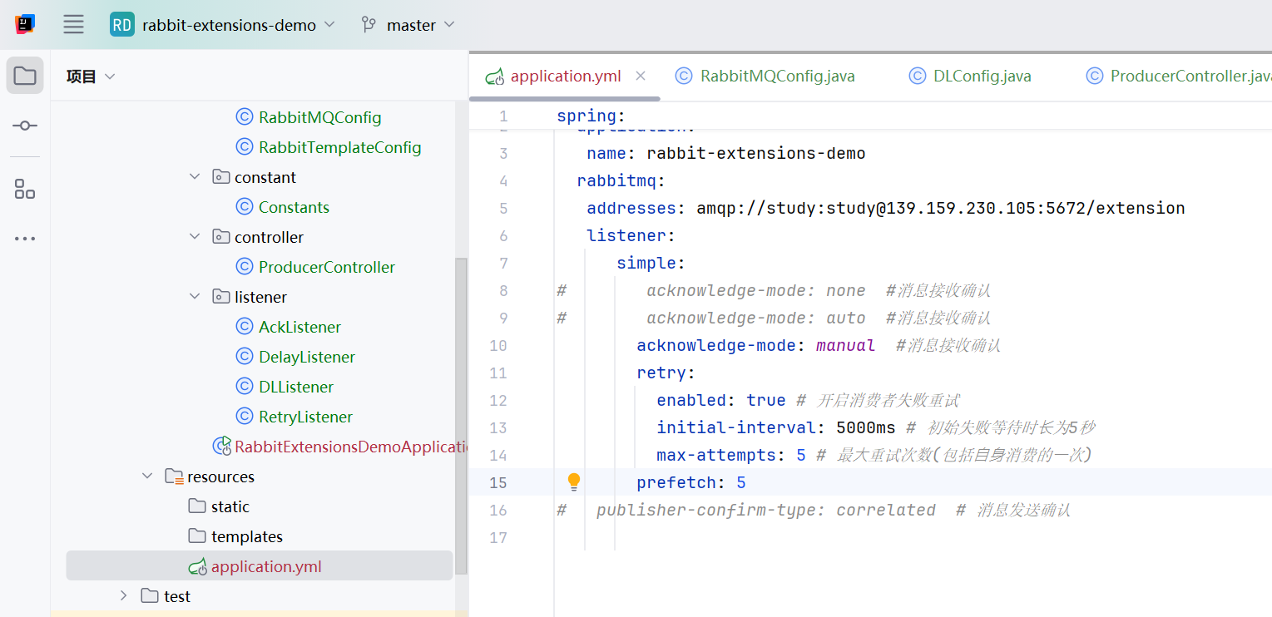
Task: Click the project tree vertical scrollbar
Action: point(461,416)
